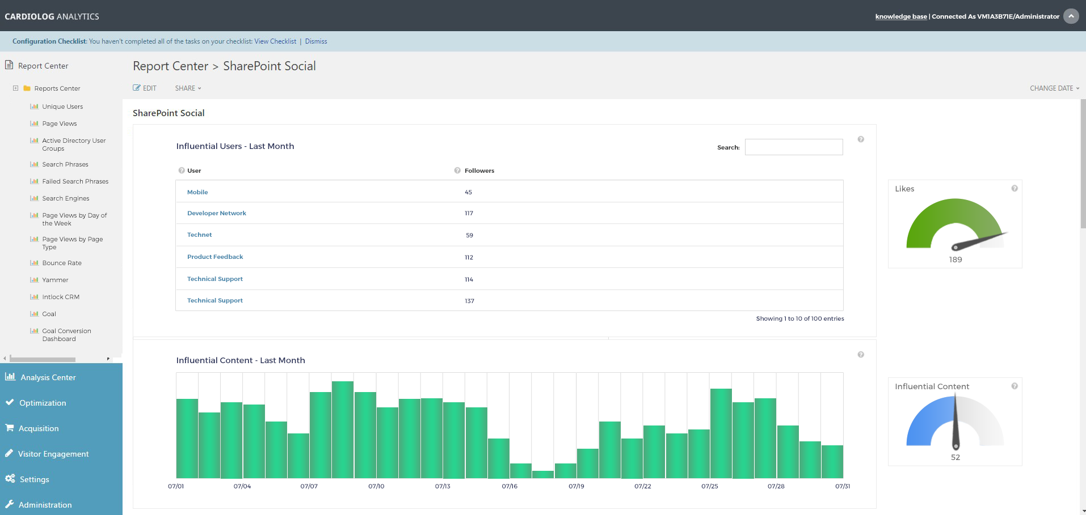Image resolution: width=1086 pixels, height=515 pixels.
Task: Open Technical Support link with 137 followers
Action: pos(215,300)
